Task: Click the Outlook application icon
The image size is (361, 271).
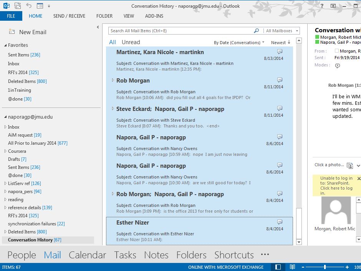Action: pyautogui.click(x=7, y=6)
